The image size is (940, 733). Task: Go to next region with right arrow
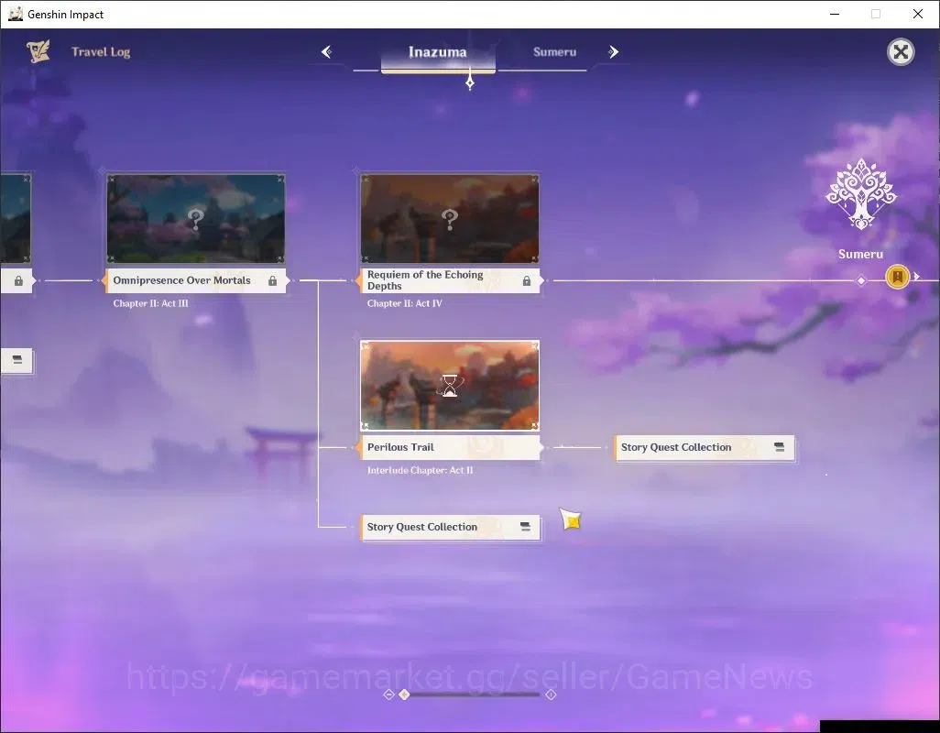point(613,52)
